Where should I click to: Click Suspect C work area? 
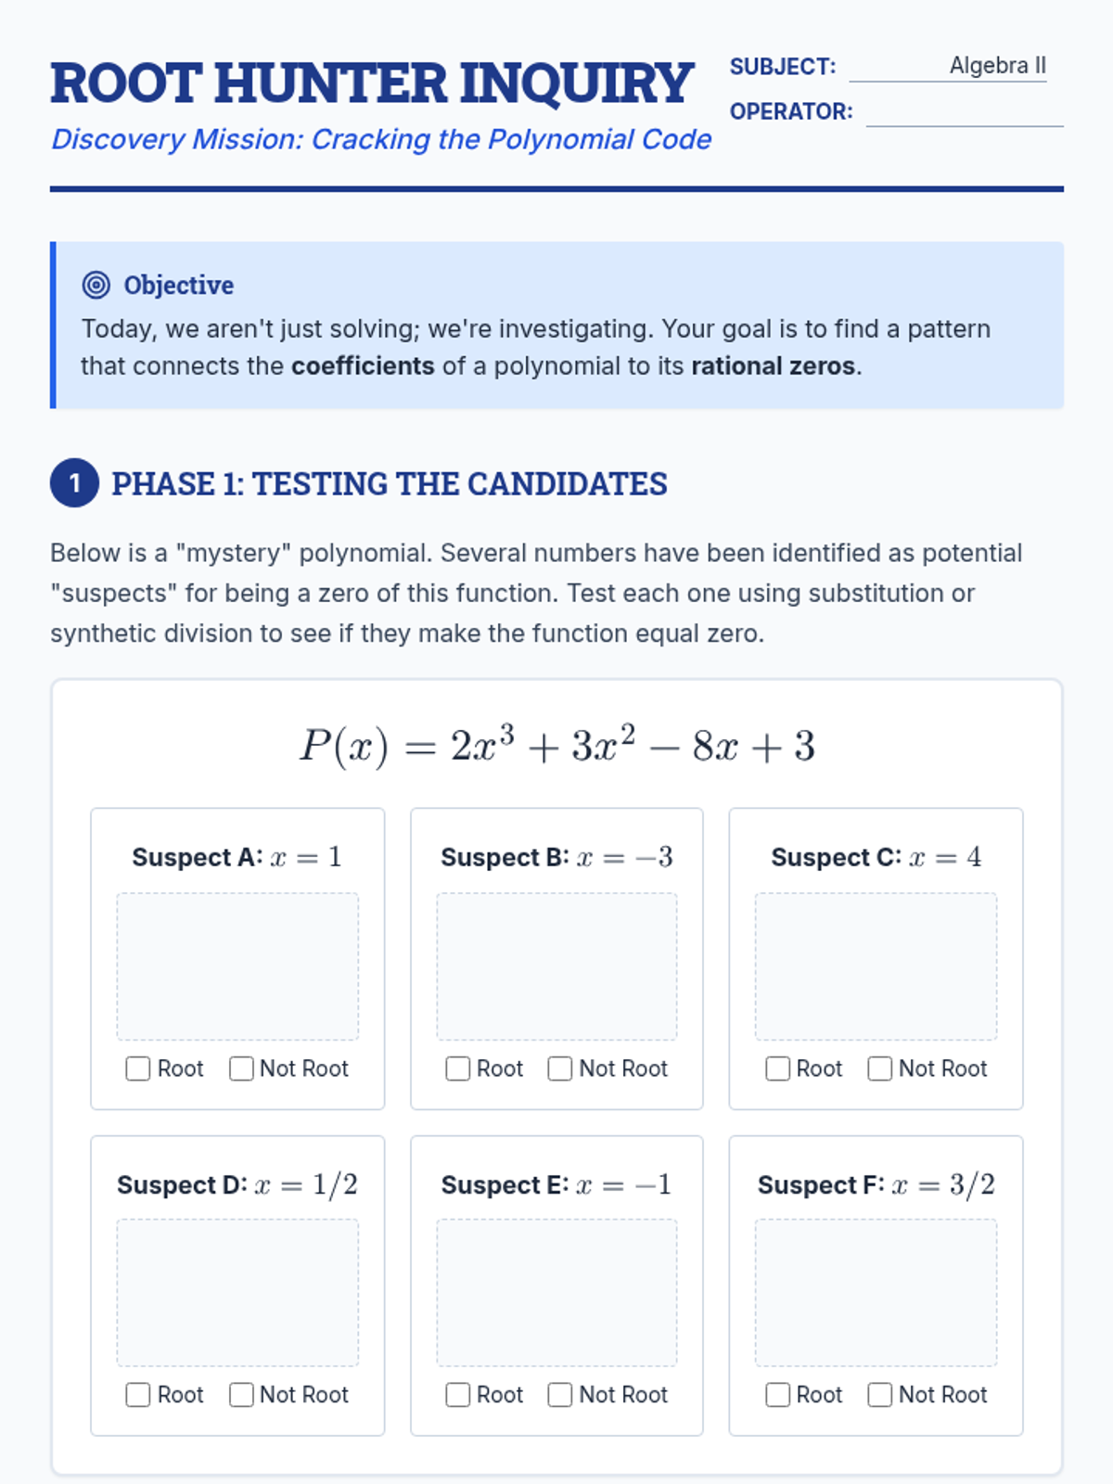[x=876, y=966]
